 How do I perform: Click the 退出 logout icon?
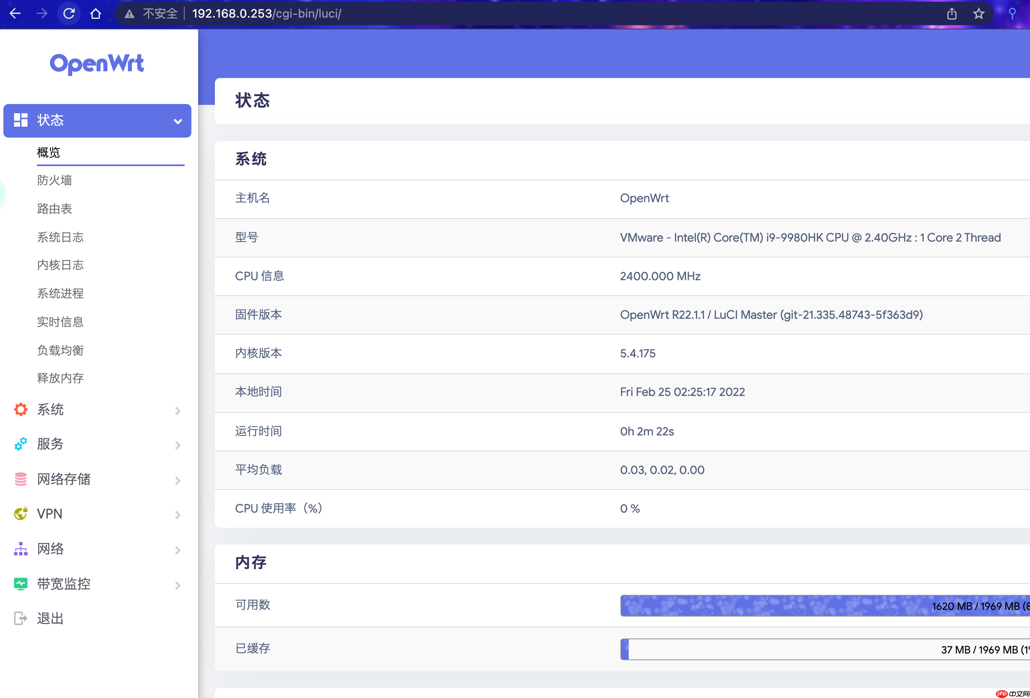(20, 618)
